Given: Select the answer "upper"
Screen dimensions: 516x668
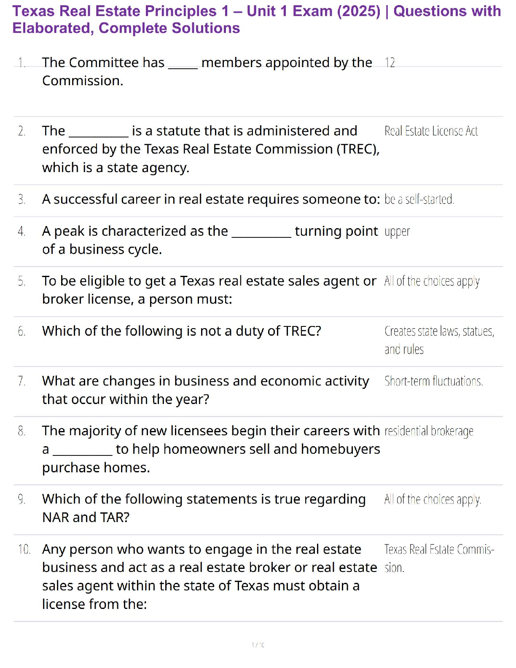Looking at the screenshot, I should 397,232.
